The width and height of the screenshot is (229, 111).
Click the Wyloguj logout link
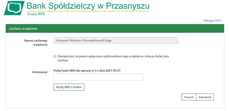tap(212, 20)
